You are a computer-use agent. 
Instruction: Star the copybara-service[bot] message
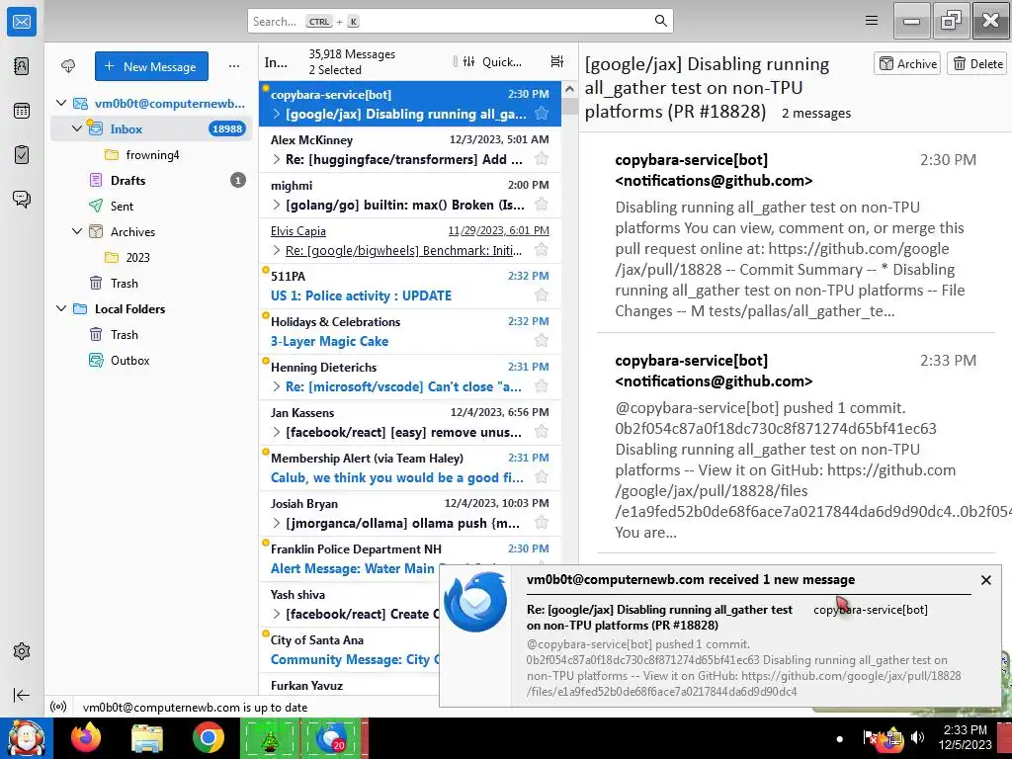coord(542,114)
